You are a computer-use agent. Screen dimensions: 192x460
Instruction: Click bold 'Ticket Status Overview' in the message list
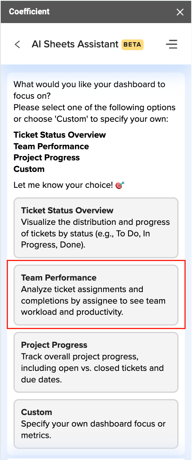[x=60, y=135]
